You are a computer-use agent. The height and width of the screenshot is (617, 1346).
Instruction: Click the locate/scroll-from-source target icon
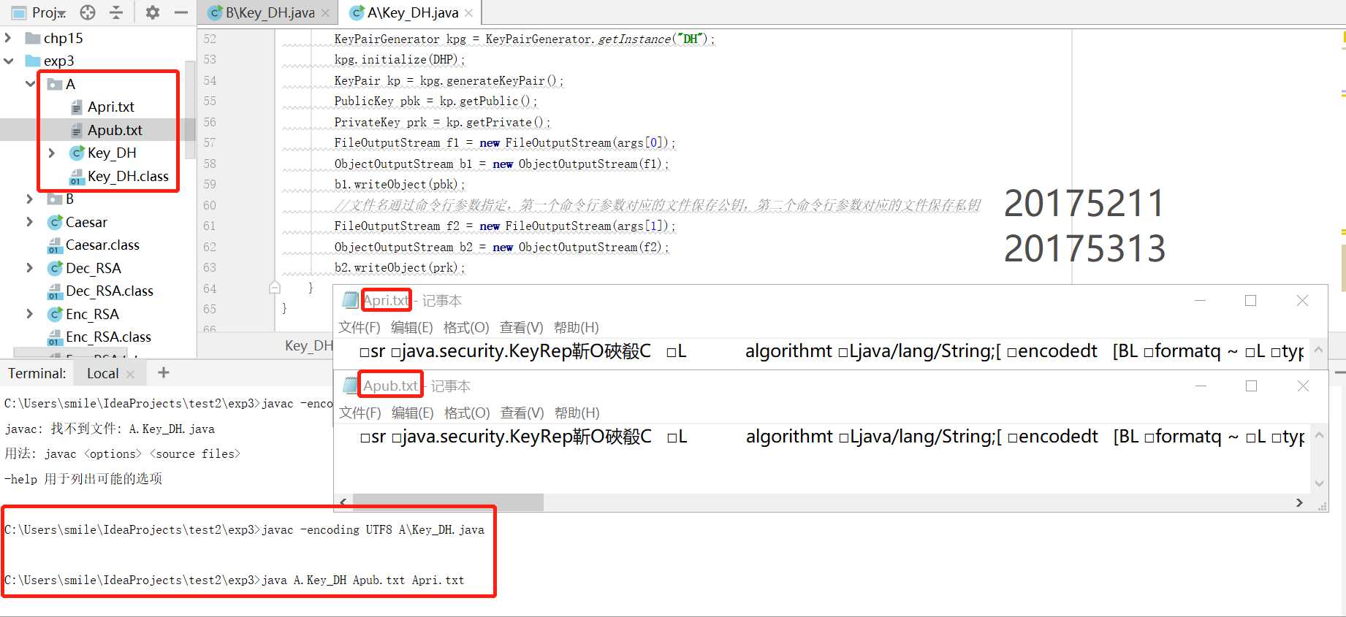88,12
